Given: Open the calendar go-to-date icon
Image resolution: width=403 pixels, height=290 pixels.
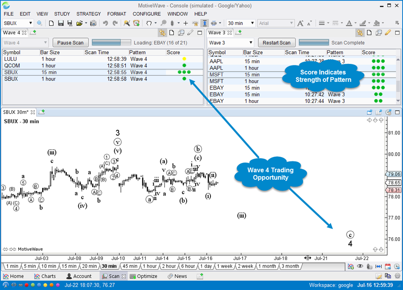Looking at the screenshot, I should point(388,266).
